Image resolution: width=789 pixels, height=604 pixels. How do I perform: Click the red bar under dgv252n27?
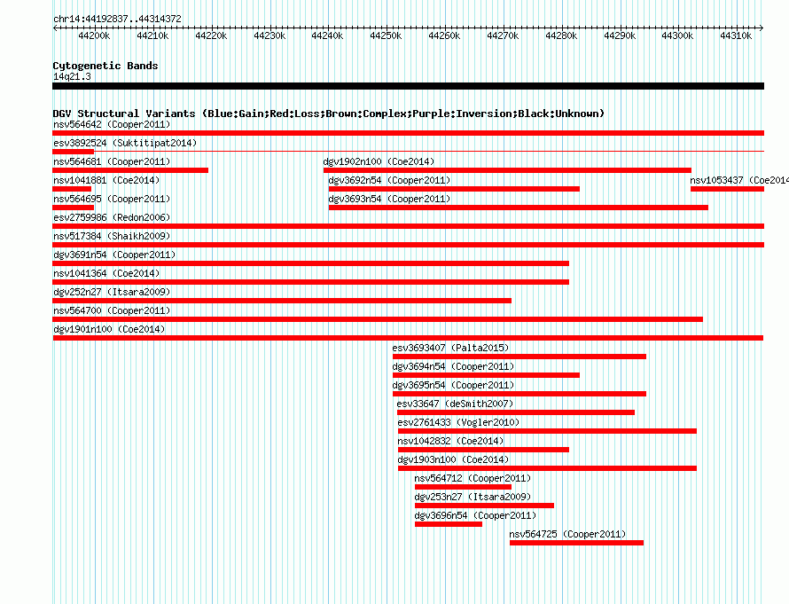coord(282,301)
